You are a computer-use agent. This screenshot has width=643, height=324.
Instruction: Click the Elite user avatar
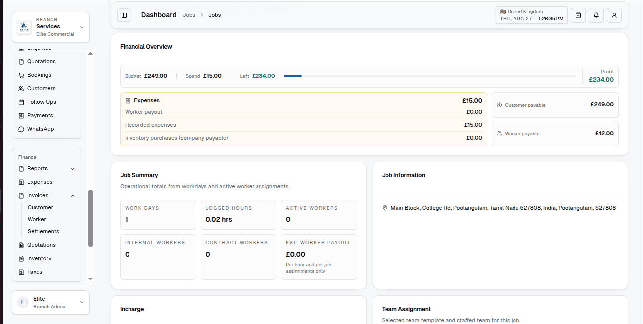pos(23,302)
